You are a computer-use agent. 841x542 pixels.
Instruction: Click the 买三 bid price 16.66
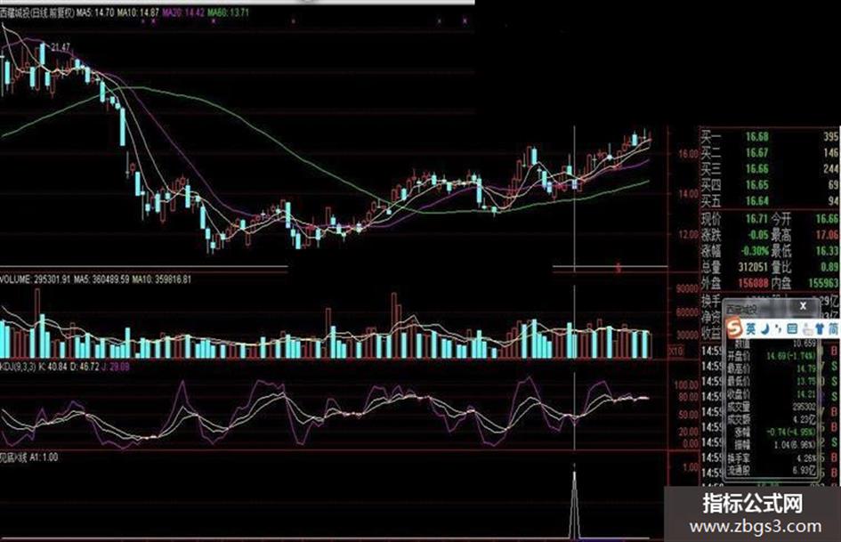tap(756, 169)
